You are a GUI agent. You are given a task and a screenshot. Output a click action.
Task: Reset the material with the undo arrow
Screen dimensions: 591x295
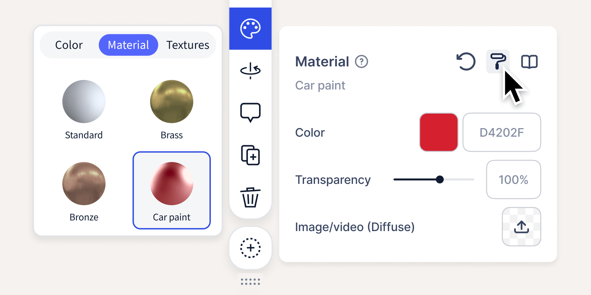[466, 62]
